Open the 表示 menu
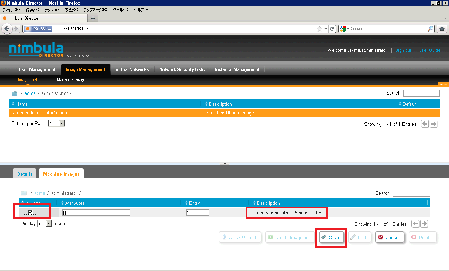 coord(52,10)
